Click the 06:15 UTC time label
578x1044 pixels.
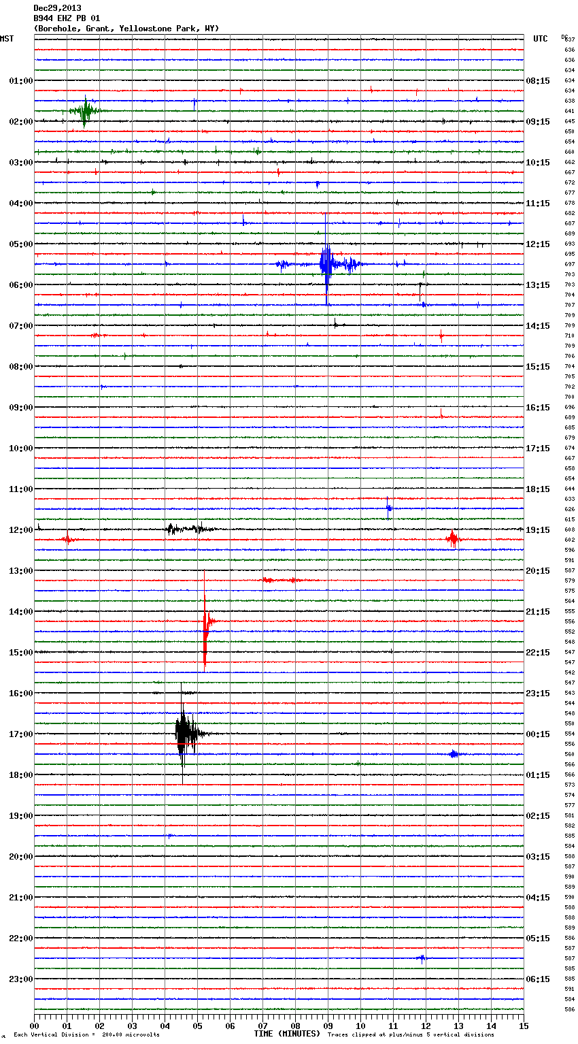coord(538,979)
